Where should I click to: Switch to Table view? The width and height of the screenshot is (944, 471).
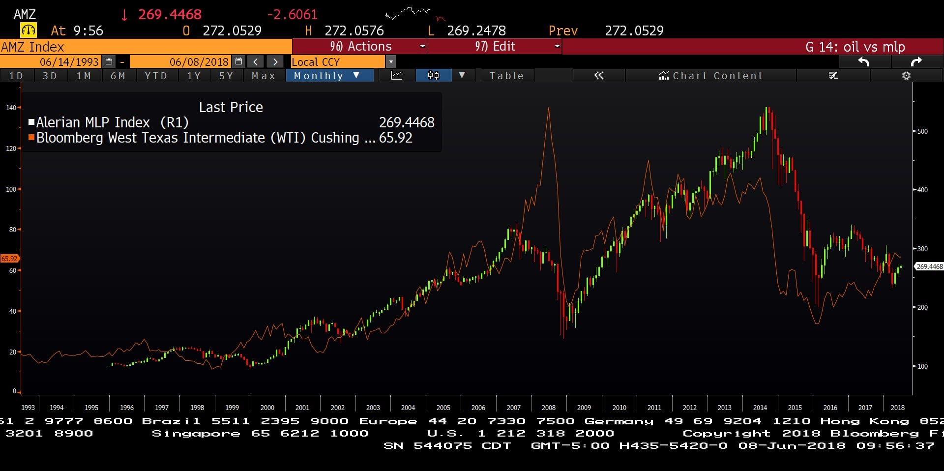point(507,75)
